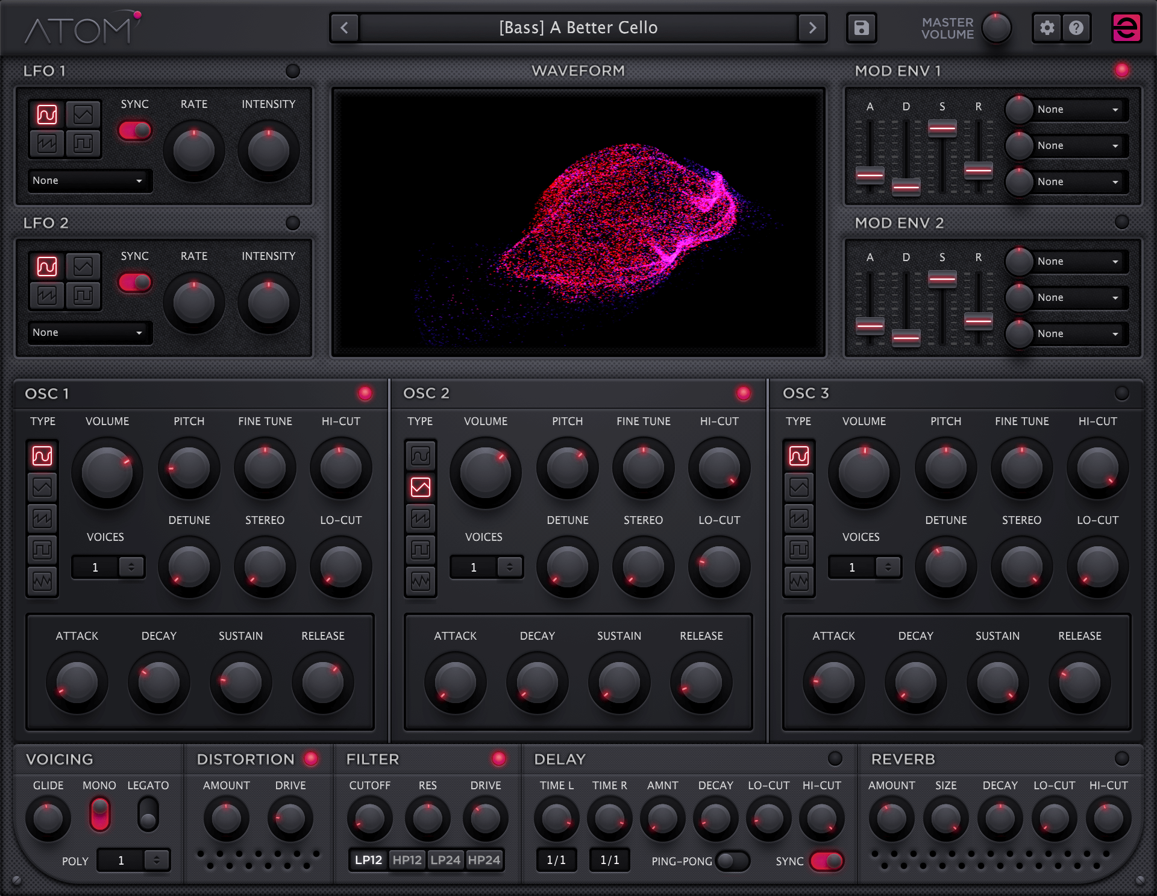Viewport: 1157px width, 896px height.
Task: Select the sine wave type in OSC 2
Action: pos(421,456)
